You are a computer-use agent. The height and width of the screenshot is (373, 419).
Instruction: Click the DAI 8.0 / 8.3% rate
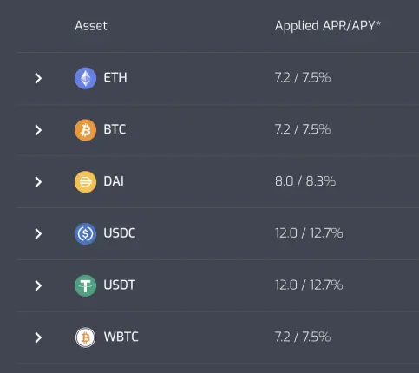(x=305, y=181)
